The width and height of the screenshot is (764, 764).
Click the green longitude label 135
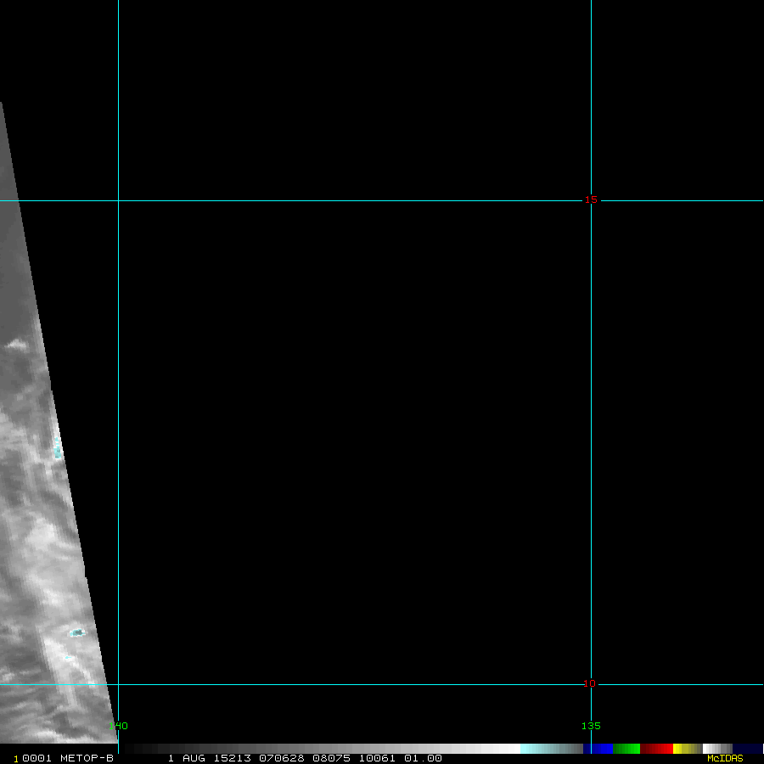(x=591, y=726)
